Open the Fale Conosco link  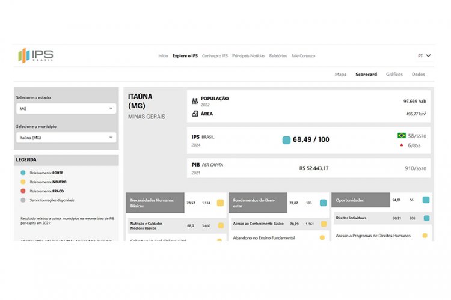303,55
